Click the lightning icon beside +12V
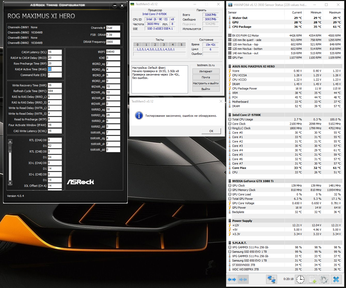The width and height of the screenshot is (346, 288). [230, 225]
